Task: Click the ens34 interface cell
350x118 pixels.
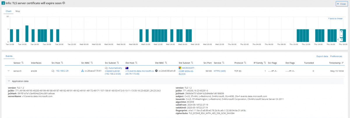Action: [34, 71]
